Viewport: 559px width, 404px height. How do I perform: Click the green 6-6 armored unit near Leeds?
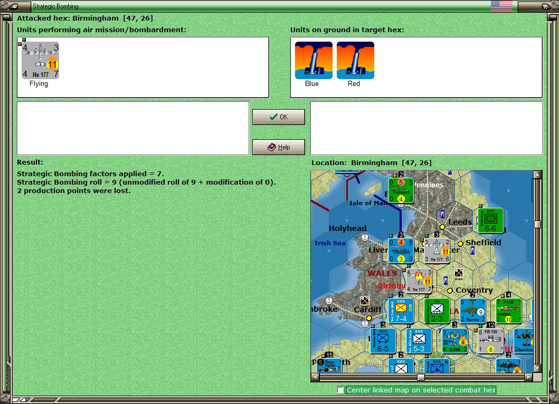click(490, 220)
